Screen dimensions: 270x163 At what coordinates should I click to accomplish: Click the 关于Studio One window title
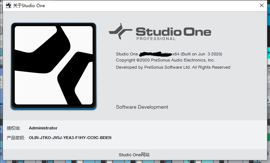point(29,6)
